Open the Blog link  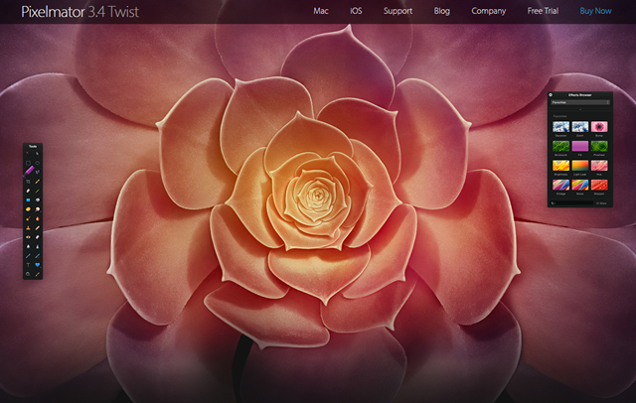pos(442,11)
